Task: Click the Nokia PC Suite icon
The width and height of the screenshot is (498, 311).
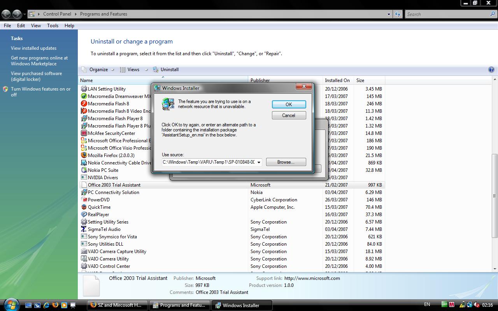Action: (84, 170)
